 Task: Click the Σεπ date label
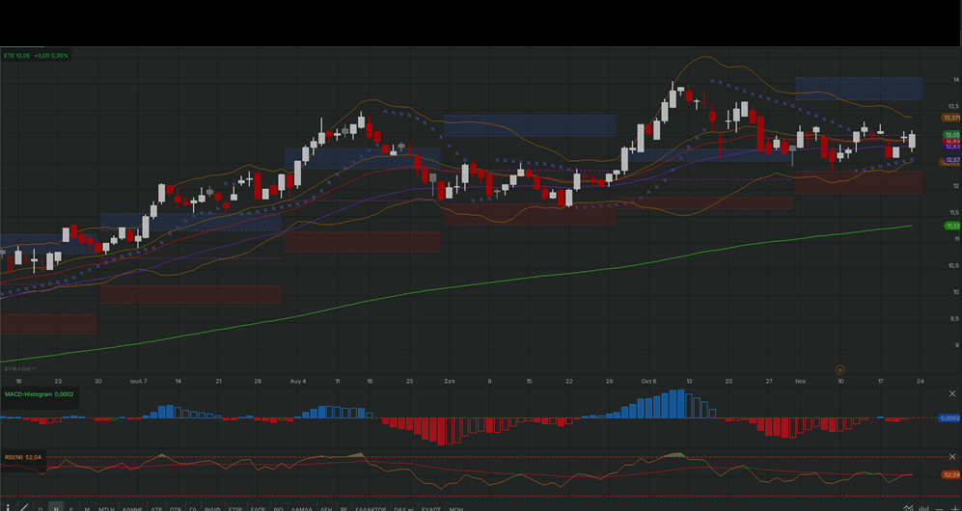(x=449, y=381)
